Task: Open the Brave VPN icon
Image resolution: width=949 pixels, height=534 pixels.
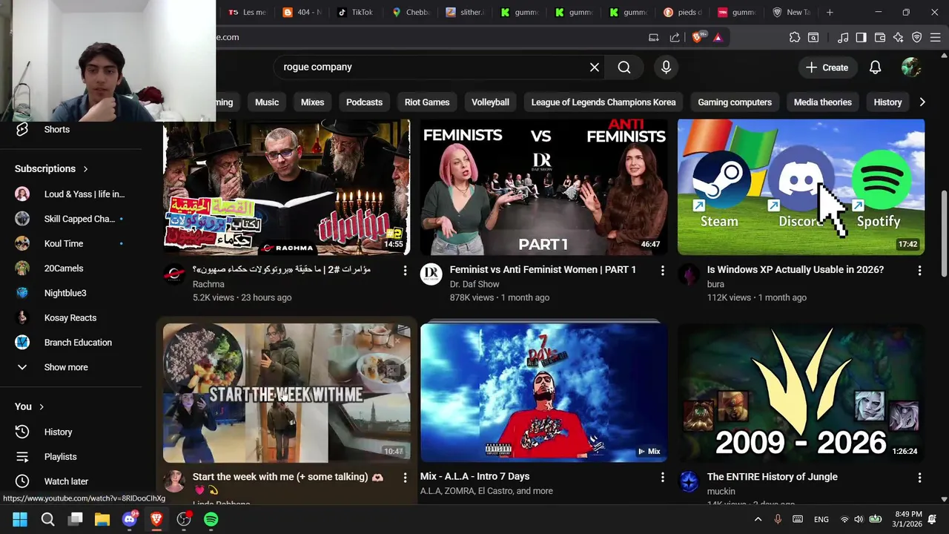Action: (x=916, y=37)
